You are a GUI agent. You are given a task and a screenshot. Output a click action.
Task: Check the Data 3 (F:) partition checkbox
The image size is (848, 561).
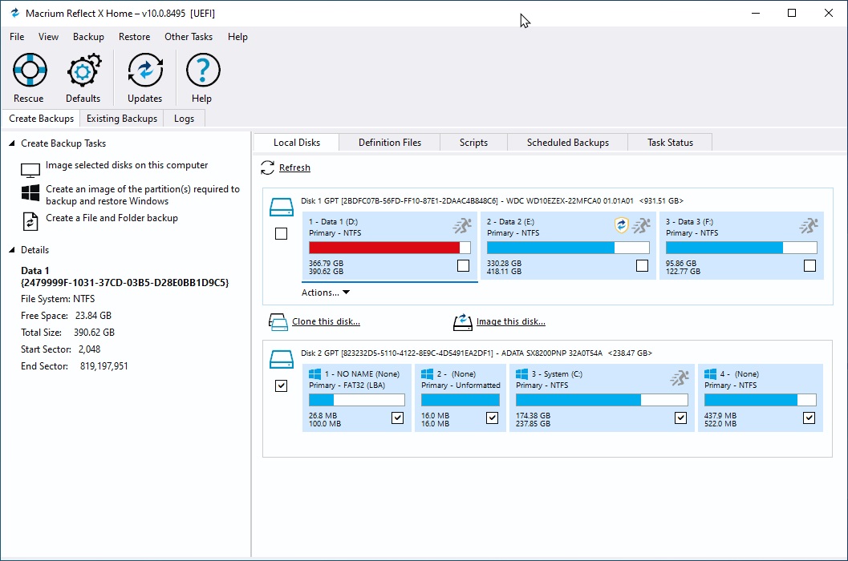tap(809, 265)
